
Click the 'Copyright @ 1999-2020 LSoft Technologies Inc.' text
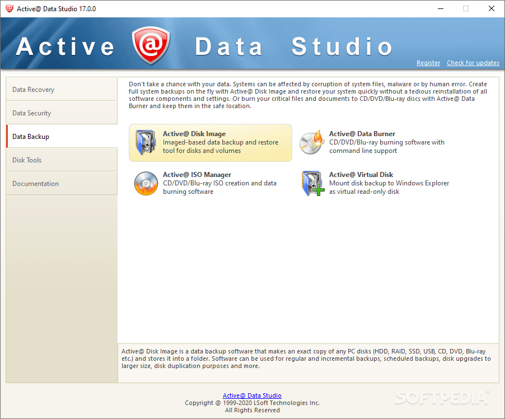click(x=252, y=403)
